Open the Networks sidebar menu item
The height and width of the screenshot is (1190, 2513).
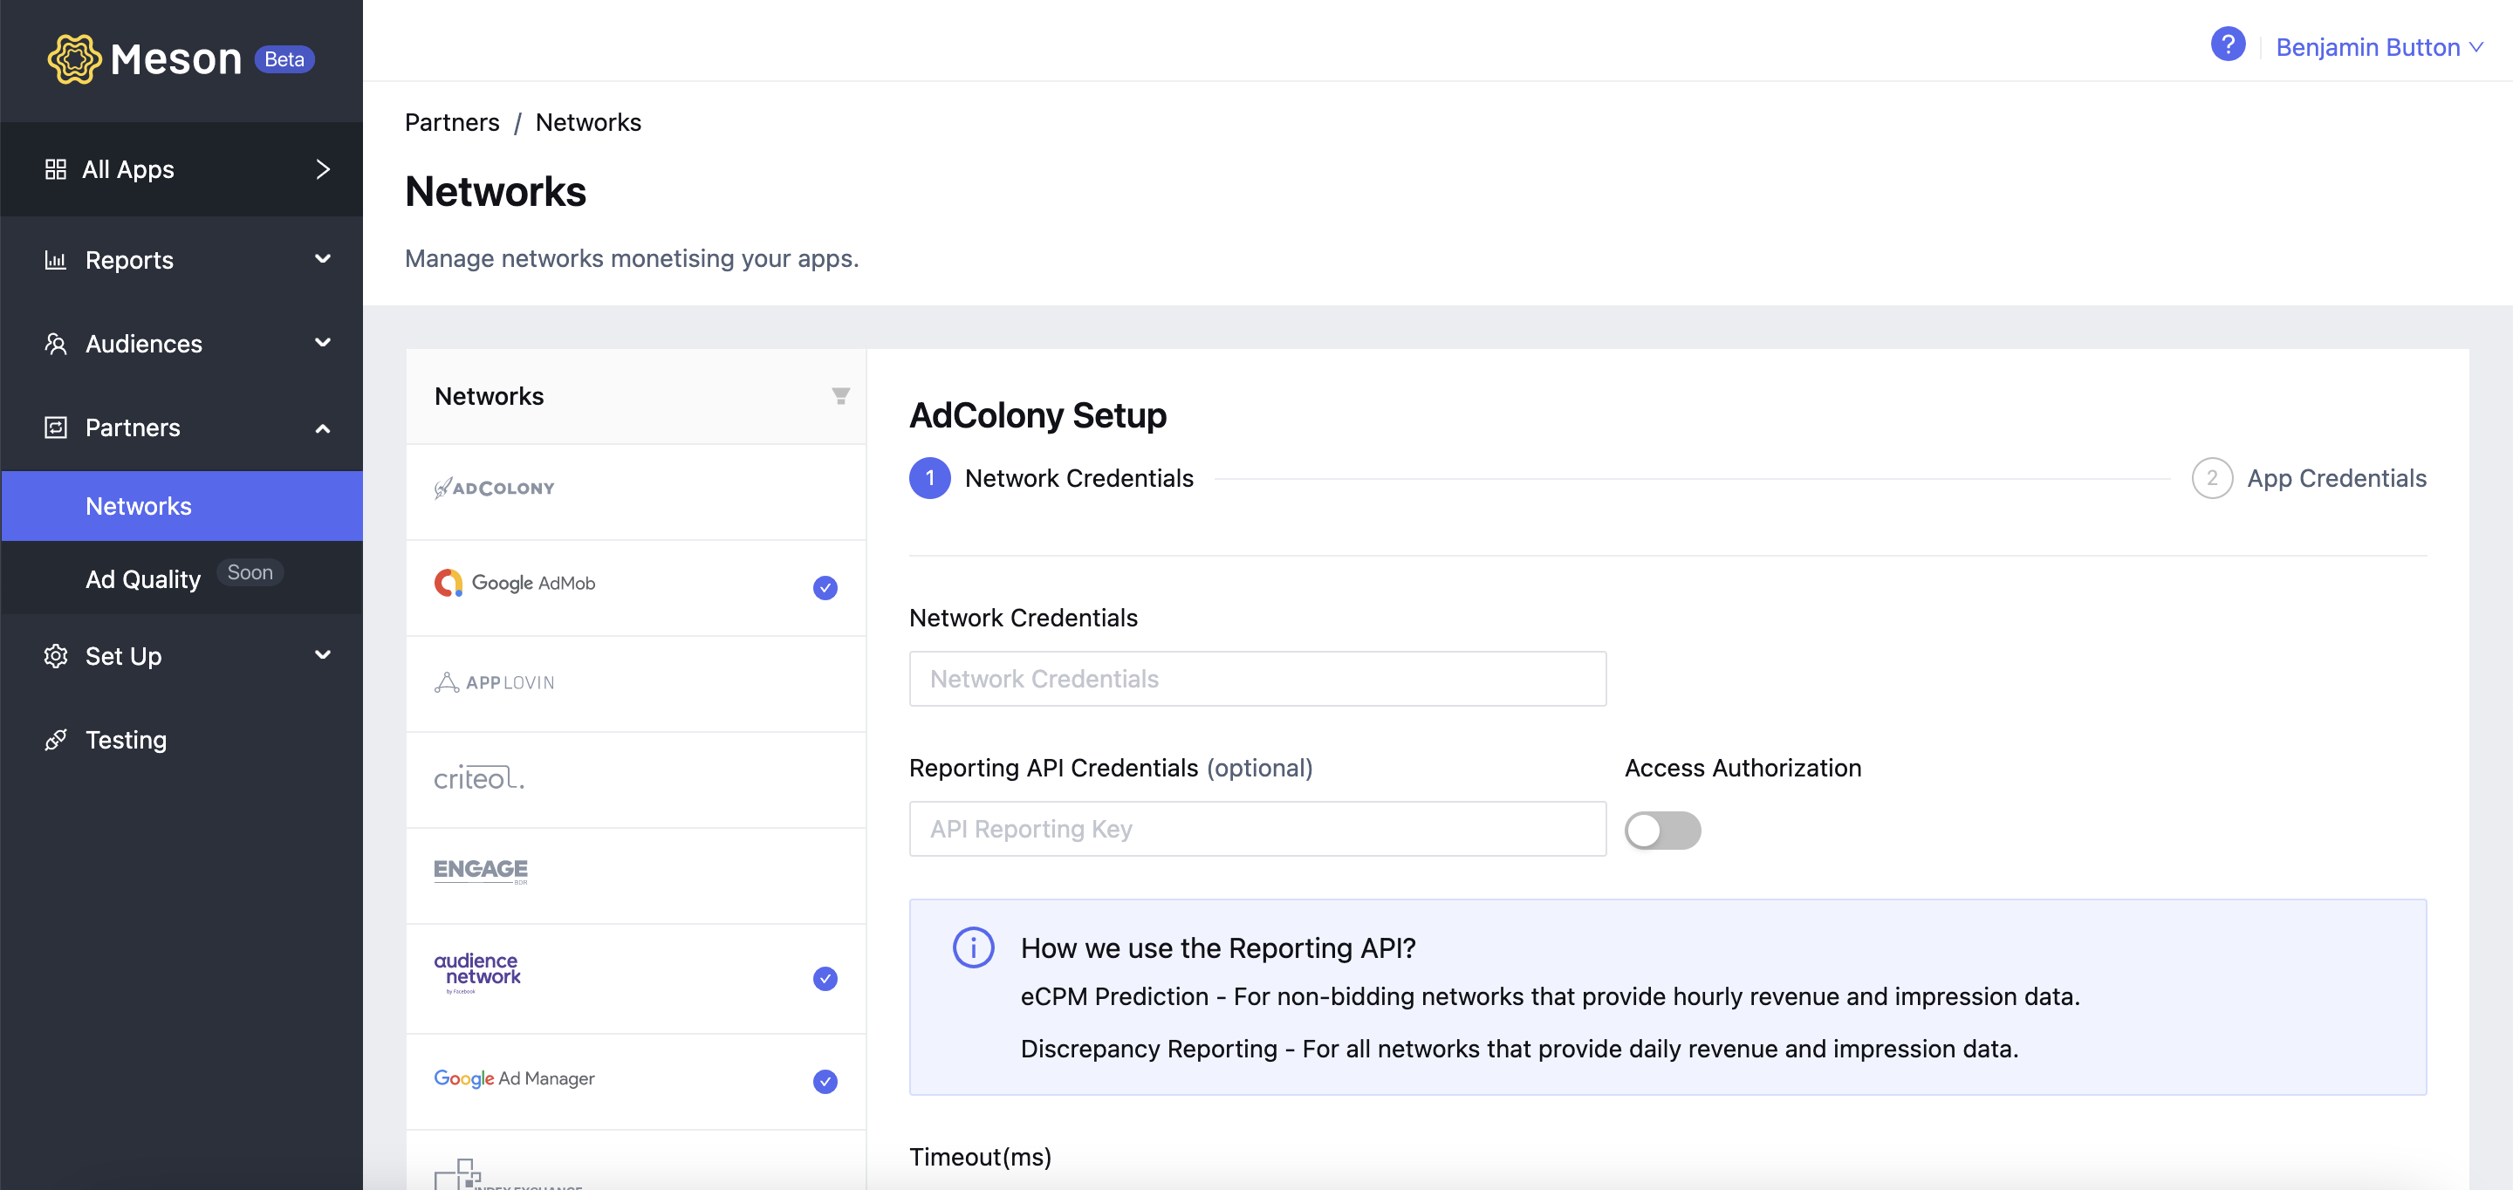coord(181,506)
